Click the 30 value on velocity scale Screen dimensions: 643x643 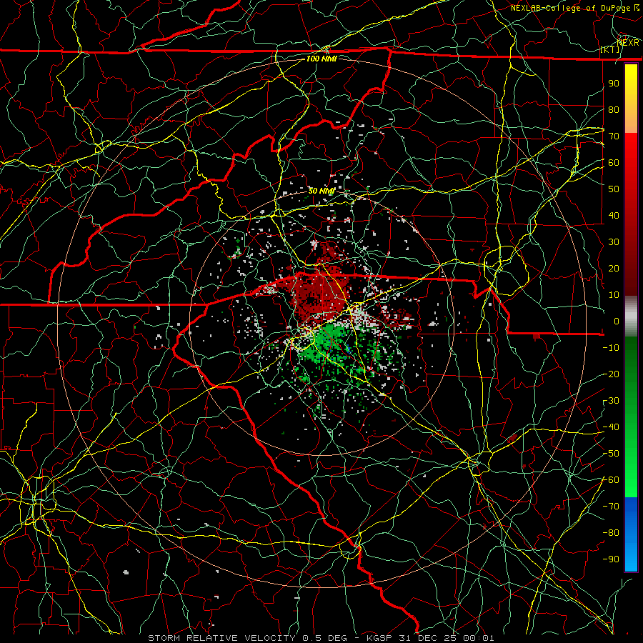[614, 242]
